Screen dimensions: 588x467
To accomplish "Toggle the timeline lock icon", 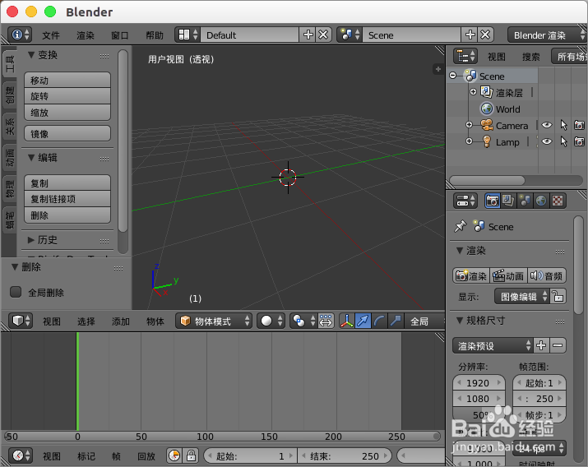I will 191,455.
